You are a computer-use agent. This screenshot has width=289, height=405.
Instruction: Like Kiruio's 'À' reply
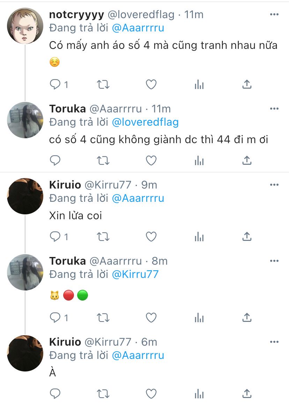pos(151,394)
